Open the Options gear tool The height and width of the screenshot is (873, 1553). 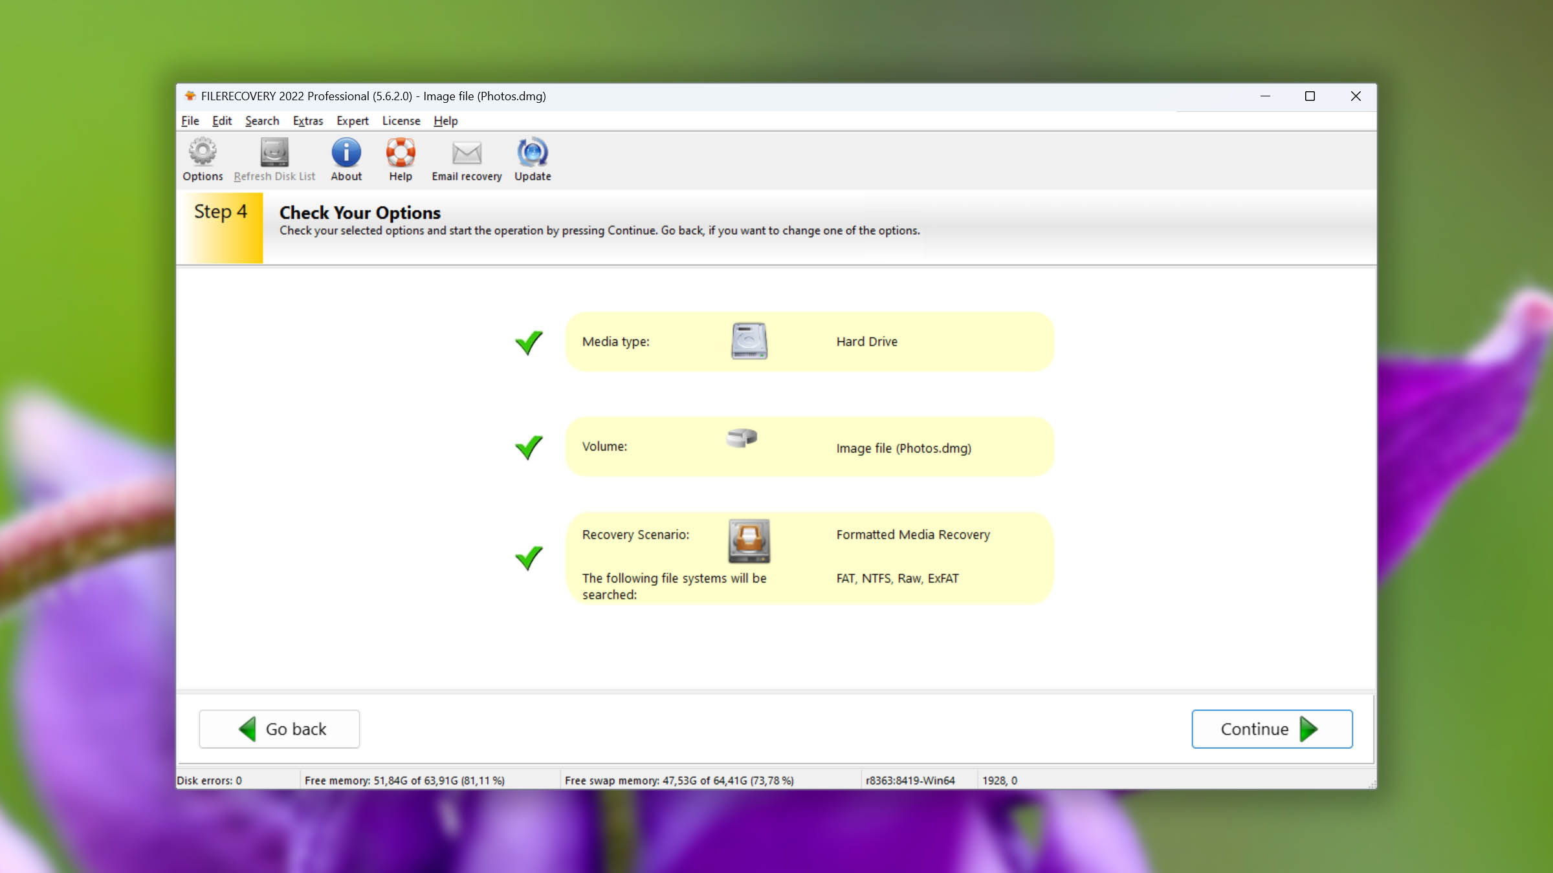[x=203, y=160]
